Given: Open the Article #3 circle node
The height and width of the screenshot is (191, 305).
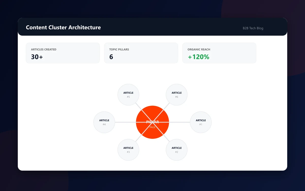Looking at the screenshot, I should [128, 150].
